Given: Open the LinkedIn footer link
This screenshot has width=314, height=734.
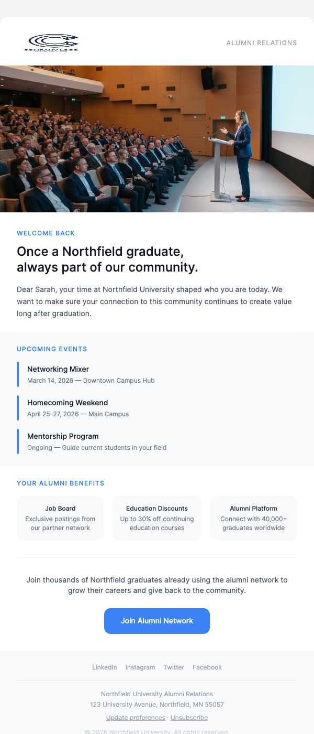Looking at the screenshot, I should tap(104, 667).
